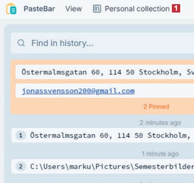
Task: Open the jonassvensson200@gmail.com link
Action: coord(78,91)
